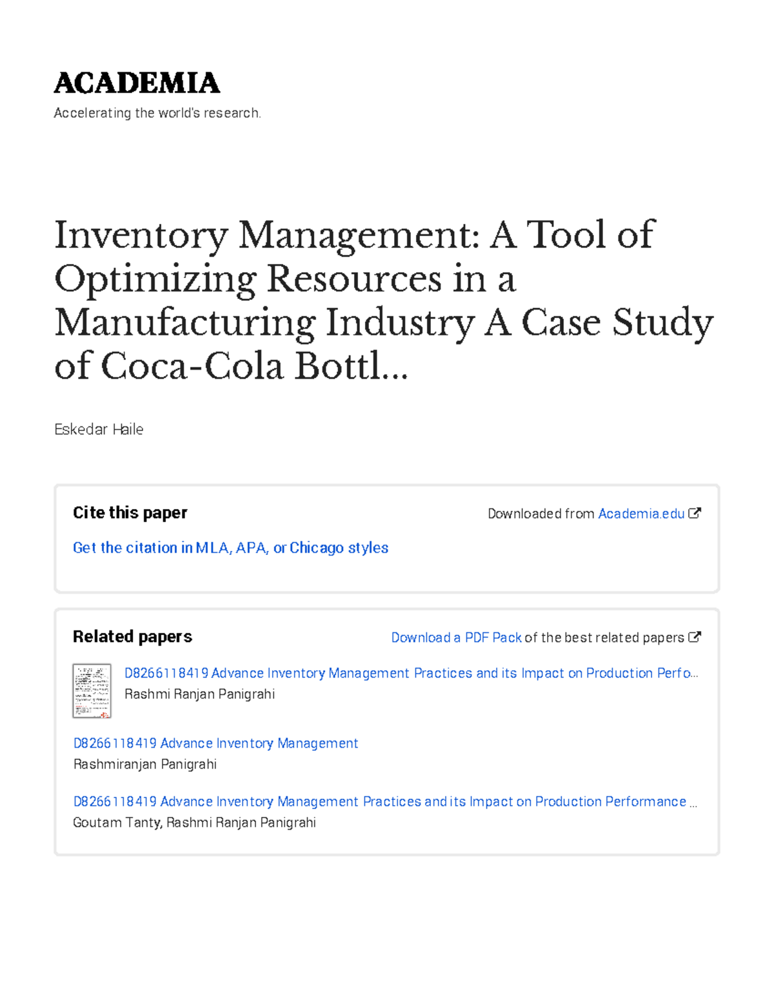Select Rashmiranjan Panigrahi below second paper link

click(x=144, y=764)
